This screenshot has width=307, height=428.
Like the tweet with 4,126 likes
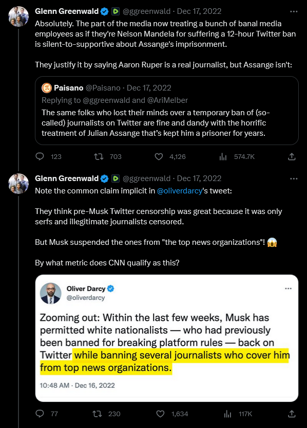click(x=159, y=156)
